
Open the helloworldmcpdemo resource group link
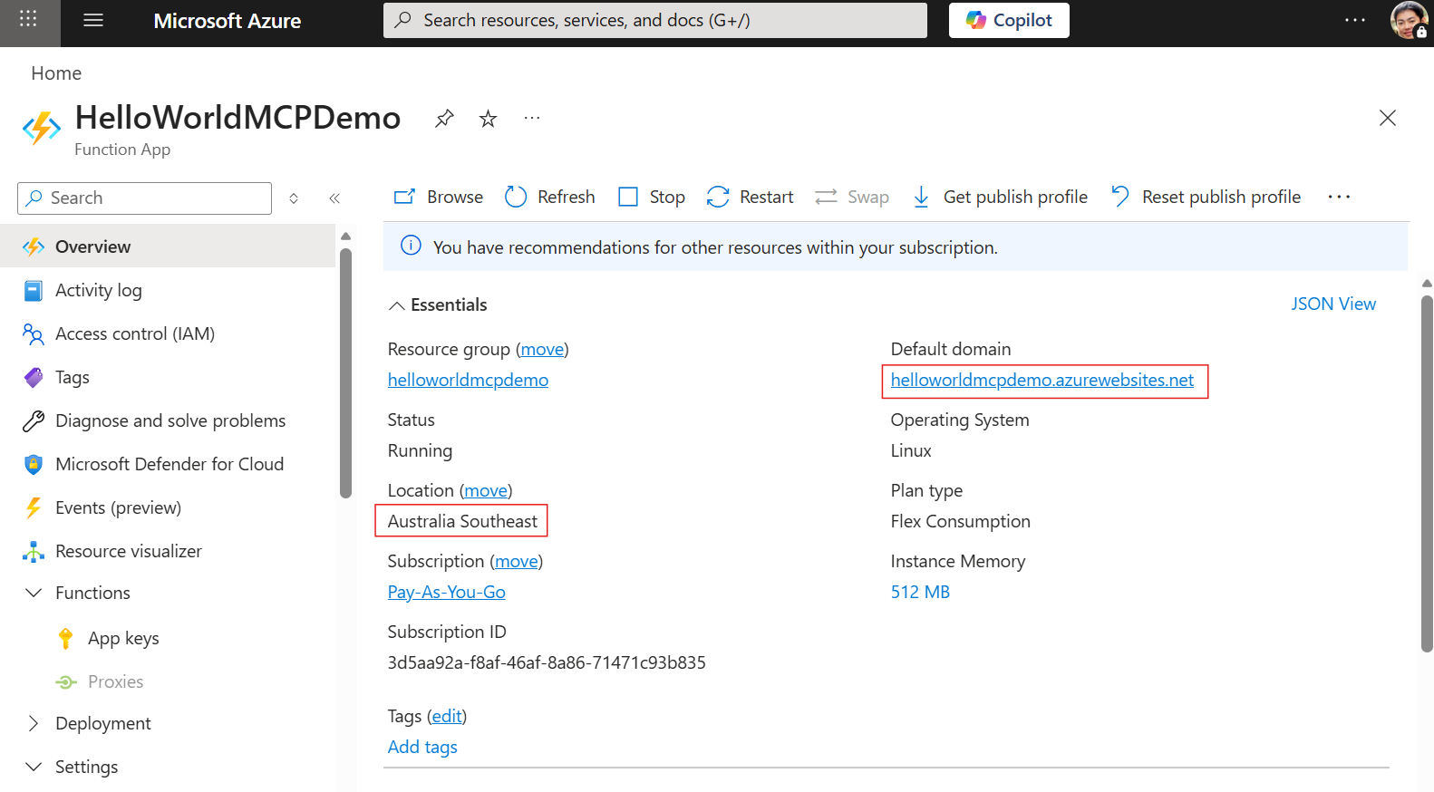[468, 381]
